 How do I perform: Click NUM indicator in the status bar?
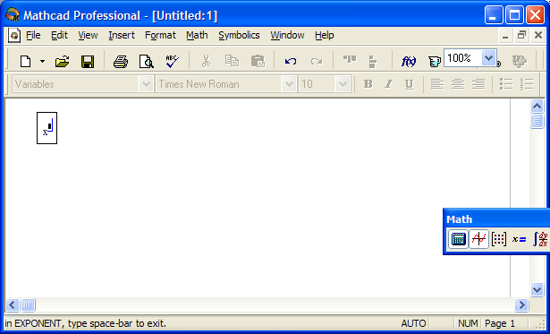(x=468, y=323)
